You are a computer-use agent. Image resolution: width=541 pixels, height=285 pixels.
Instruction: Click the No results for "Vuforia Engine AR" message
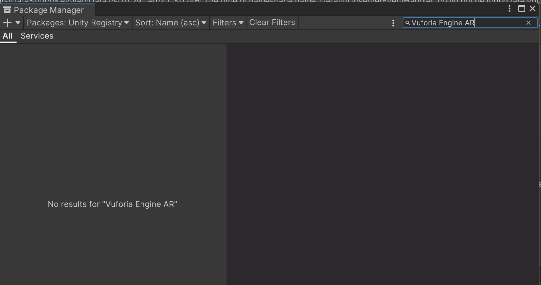coord(113,204)
